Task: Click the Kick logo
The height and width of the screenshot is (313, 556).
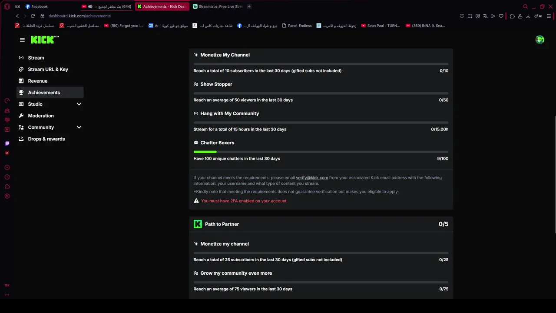Action: 43,40
